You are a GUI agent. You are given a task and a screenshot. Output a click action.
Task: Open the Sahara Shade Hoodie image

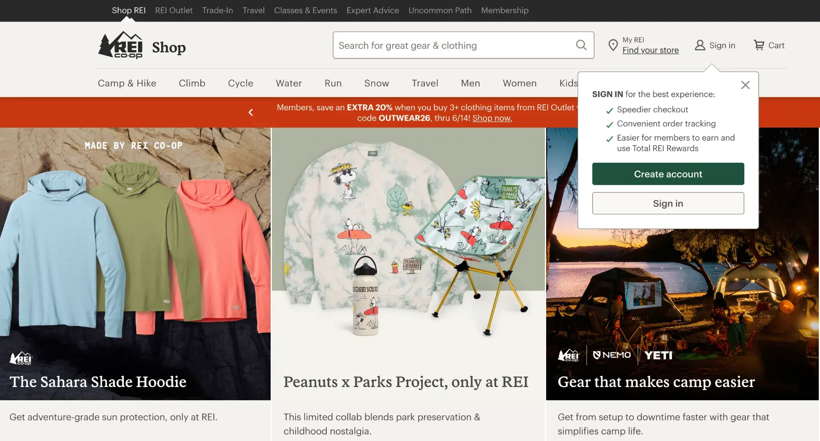(135, 264)
